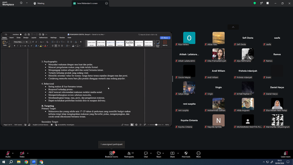Toggle show paragraph marks pilcrow icon
The width and height of the screenshot is (293, 165).
pos(81,42)
